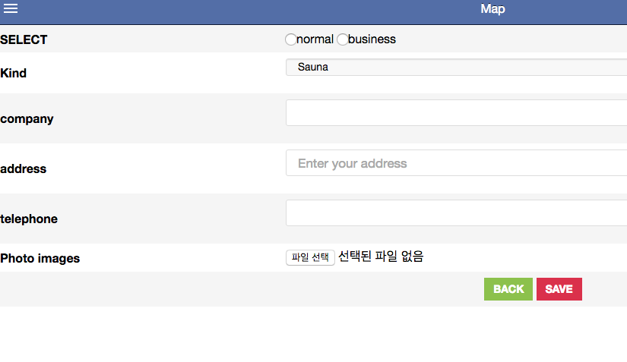
Task: Click the green BACK button
Action: pyautogui.click(x=508, y=289)
